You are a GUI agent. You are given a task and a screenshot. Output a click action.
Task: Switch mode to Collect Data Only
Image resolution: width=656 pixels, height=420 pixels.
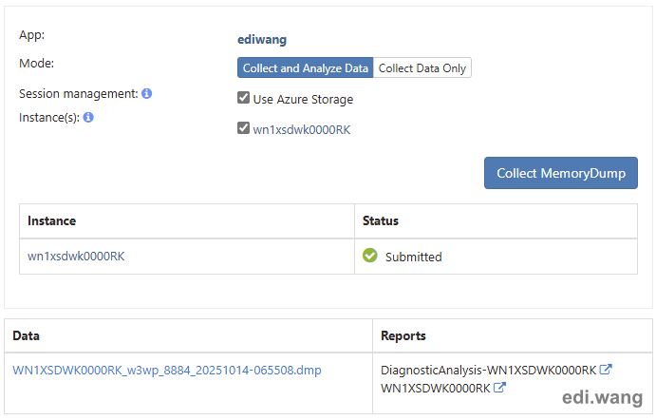(x=422, y=68)
